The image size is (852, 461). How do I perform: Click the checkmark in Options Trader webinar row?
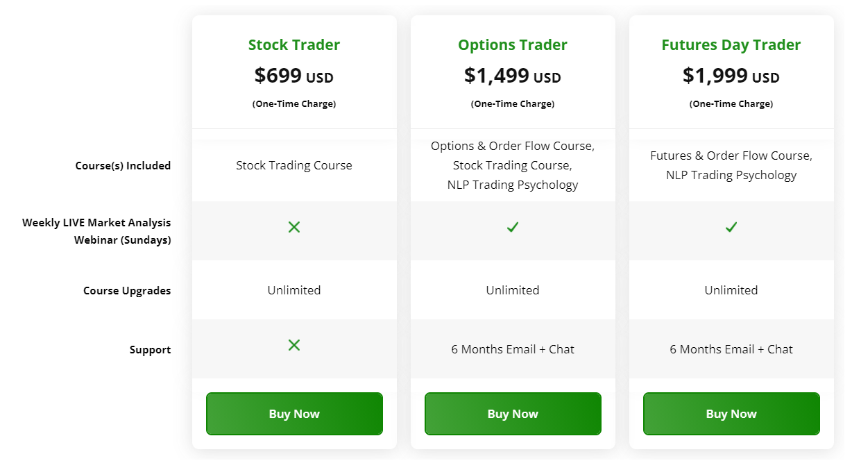(x=513, y=227)
